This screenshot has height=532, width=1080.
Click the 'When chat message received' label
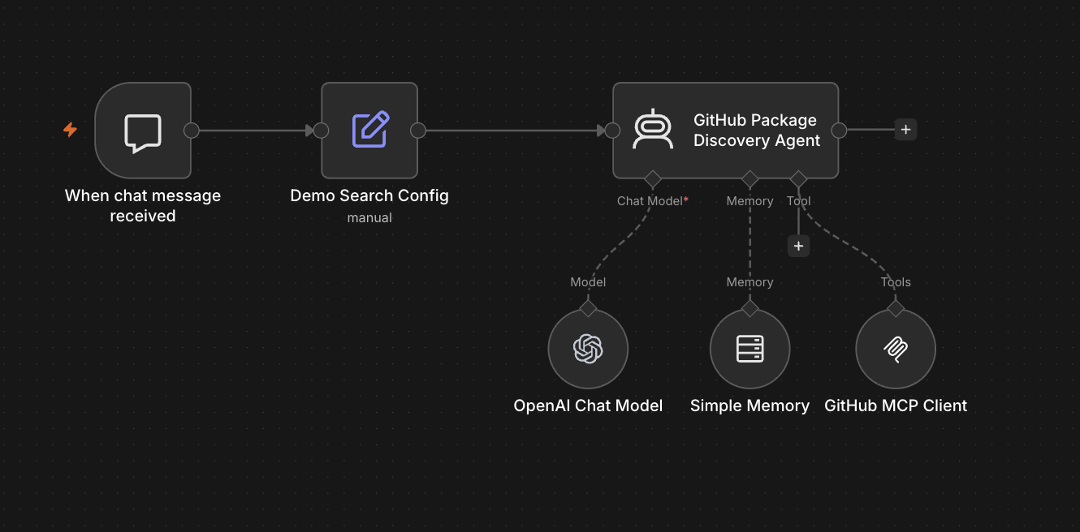(x=143, y=206)
